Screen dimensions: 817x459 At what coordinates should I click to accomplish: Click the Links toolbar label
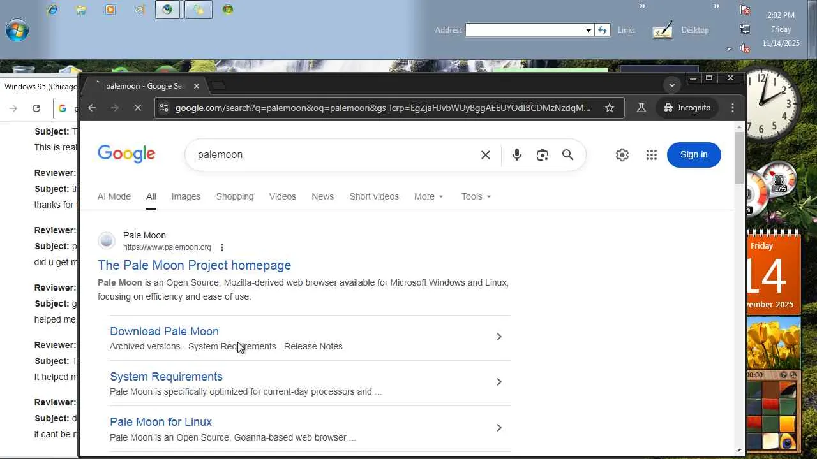[626, 30]
